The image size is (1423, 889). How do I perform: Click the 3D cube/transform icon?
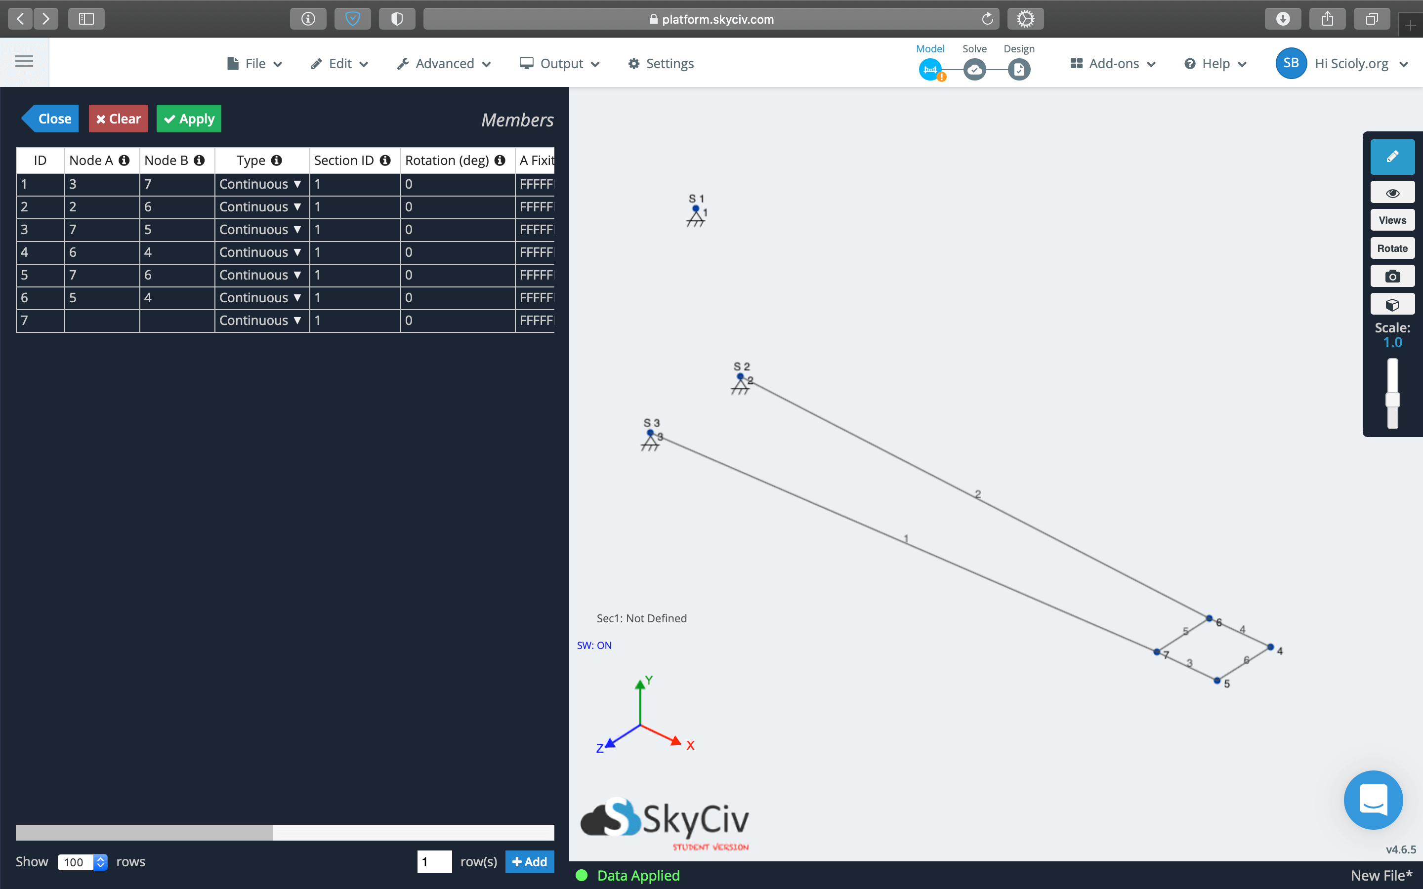pyautogui.click(x=1392, y=304)
